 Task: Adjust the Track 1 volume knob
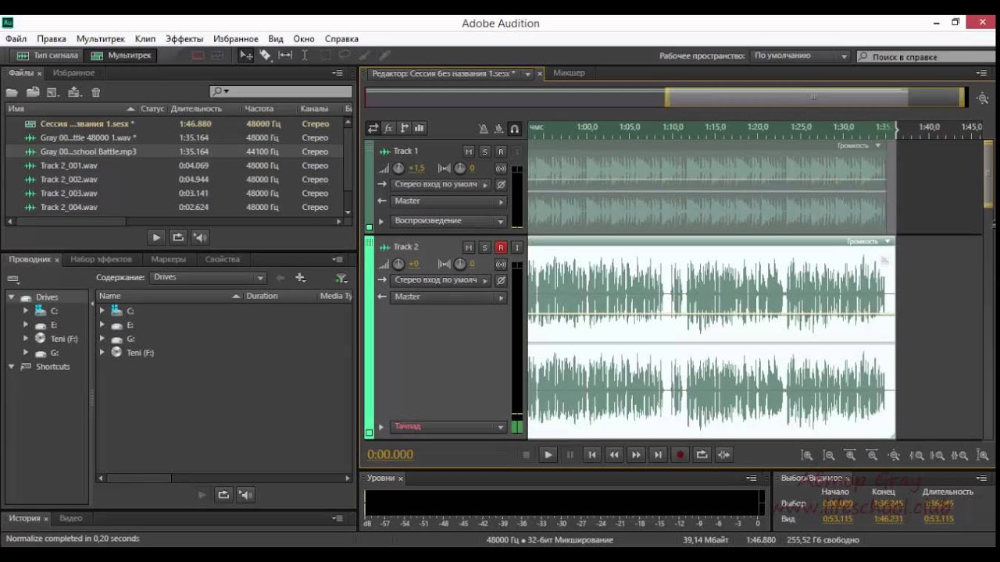[x=398, y=169]
